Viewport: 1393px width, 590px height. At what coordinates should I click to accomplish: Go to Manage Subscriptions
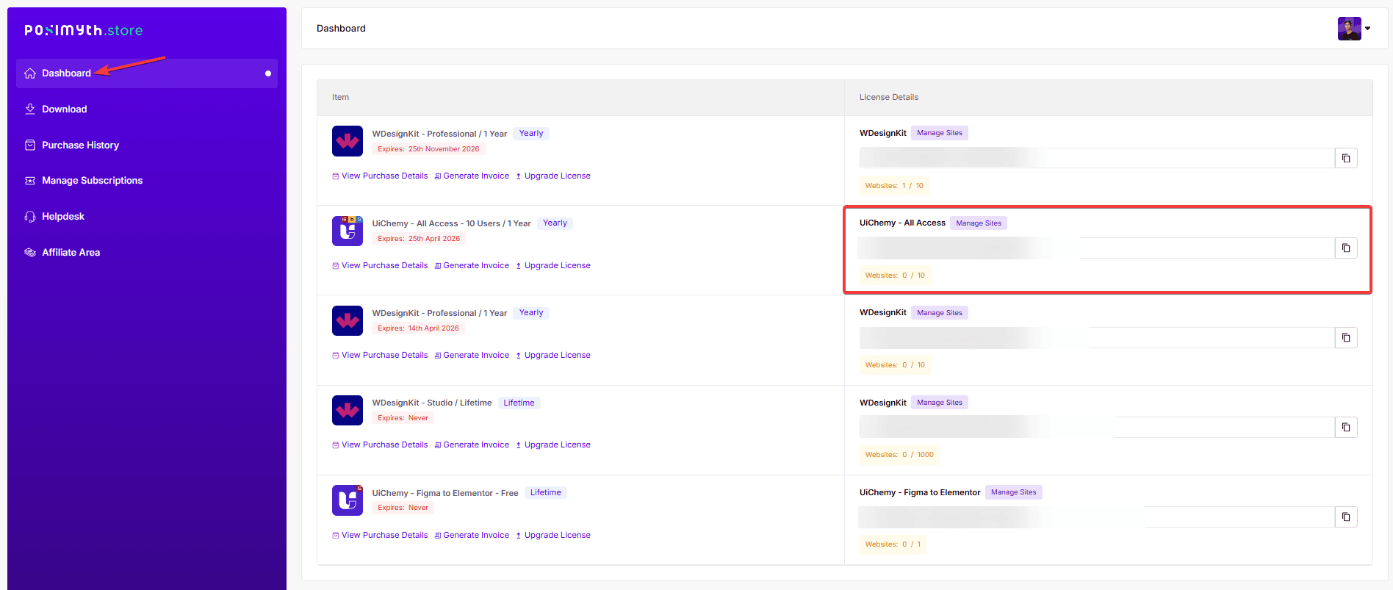pyautogui.click(x=92, y=180)
